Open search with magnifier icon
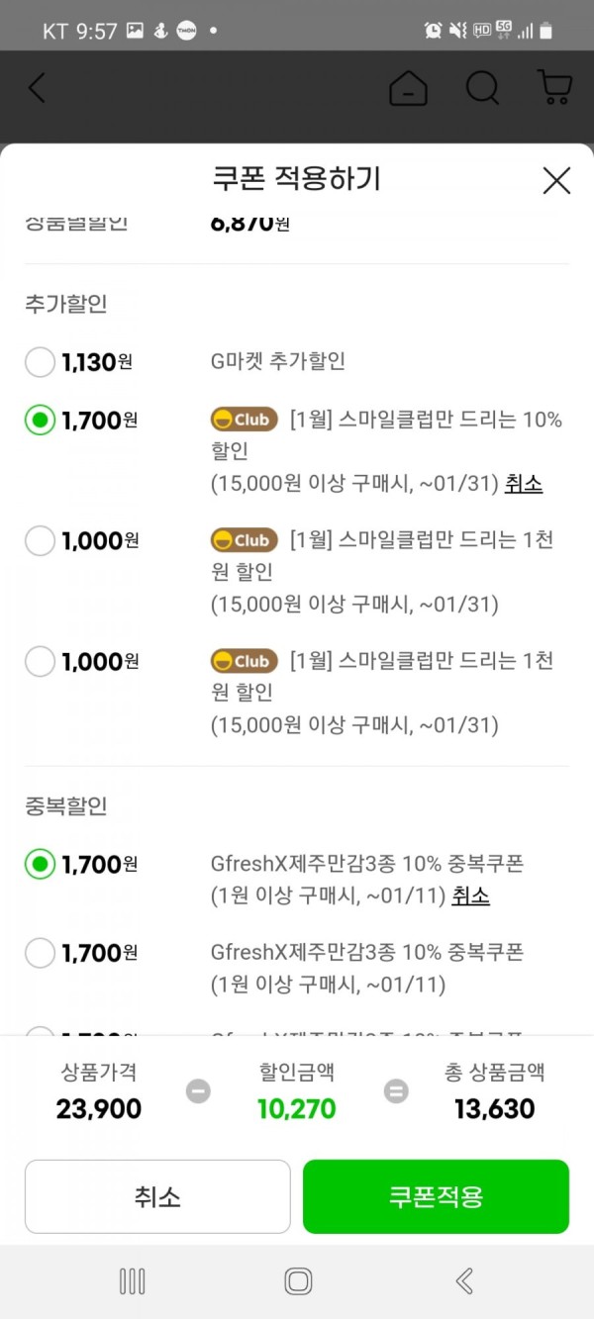594x1319 pixels. (x=482, y=88)
